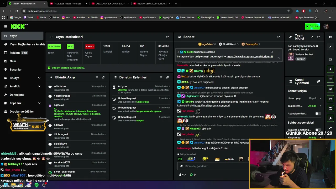This screenshot has width=336, height=189.
Task: Open benpervervurduruyorum unban request link
Action: tap(149, 111)
